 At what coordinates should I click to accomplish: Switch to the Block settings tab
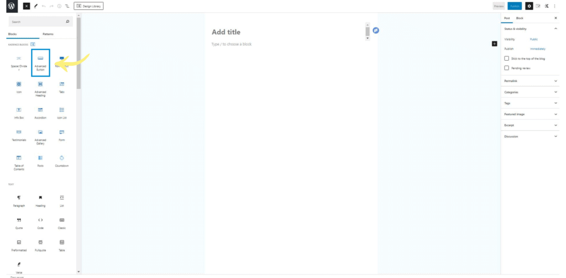(520, 18)
